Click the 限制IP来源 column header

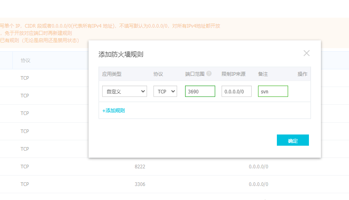tap(233, 74)
